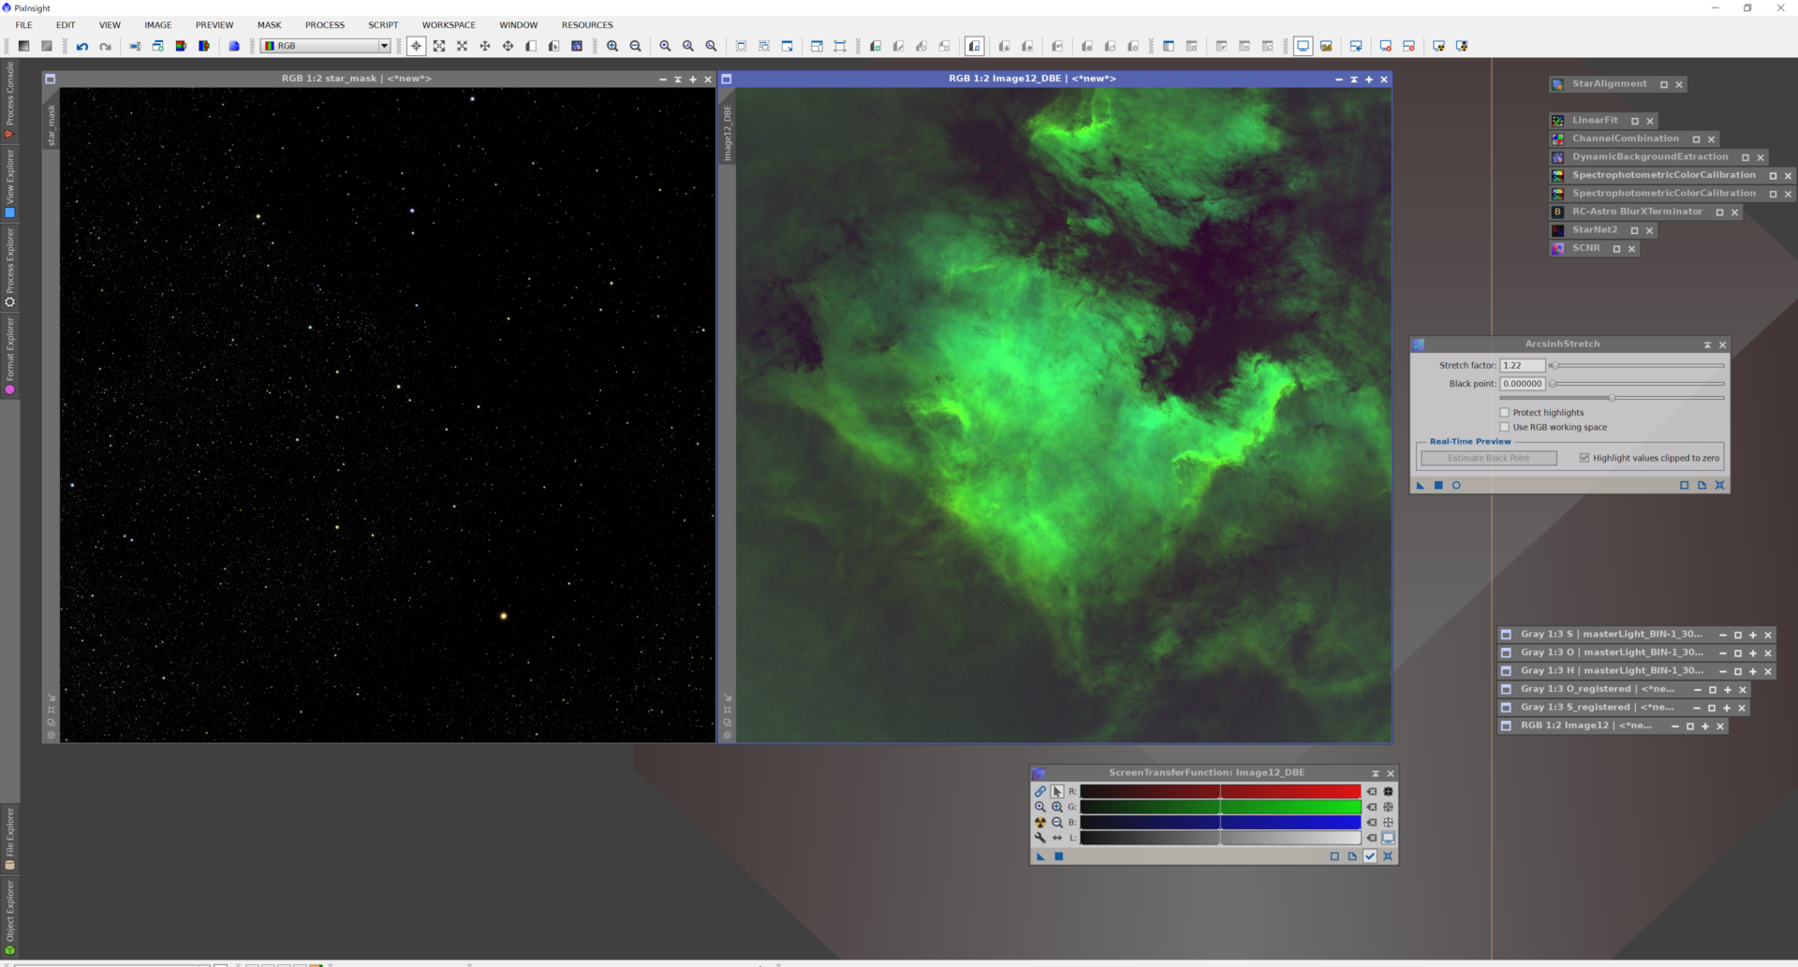Restore the Gray 1:3 O_registered window
The height and width of the screenshot is (967, 1798).
tap(1713, 689)
